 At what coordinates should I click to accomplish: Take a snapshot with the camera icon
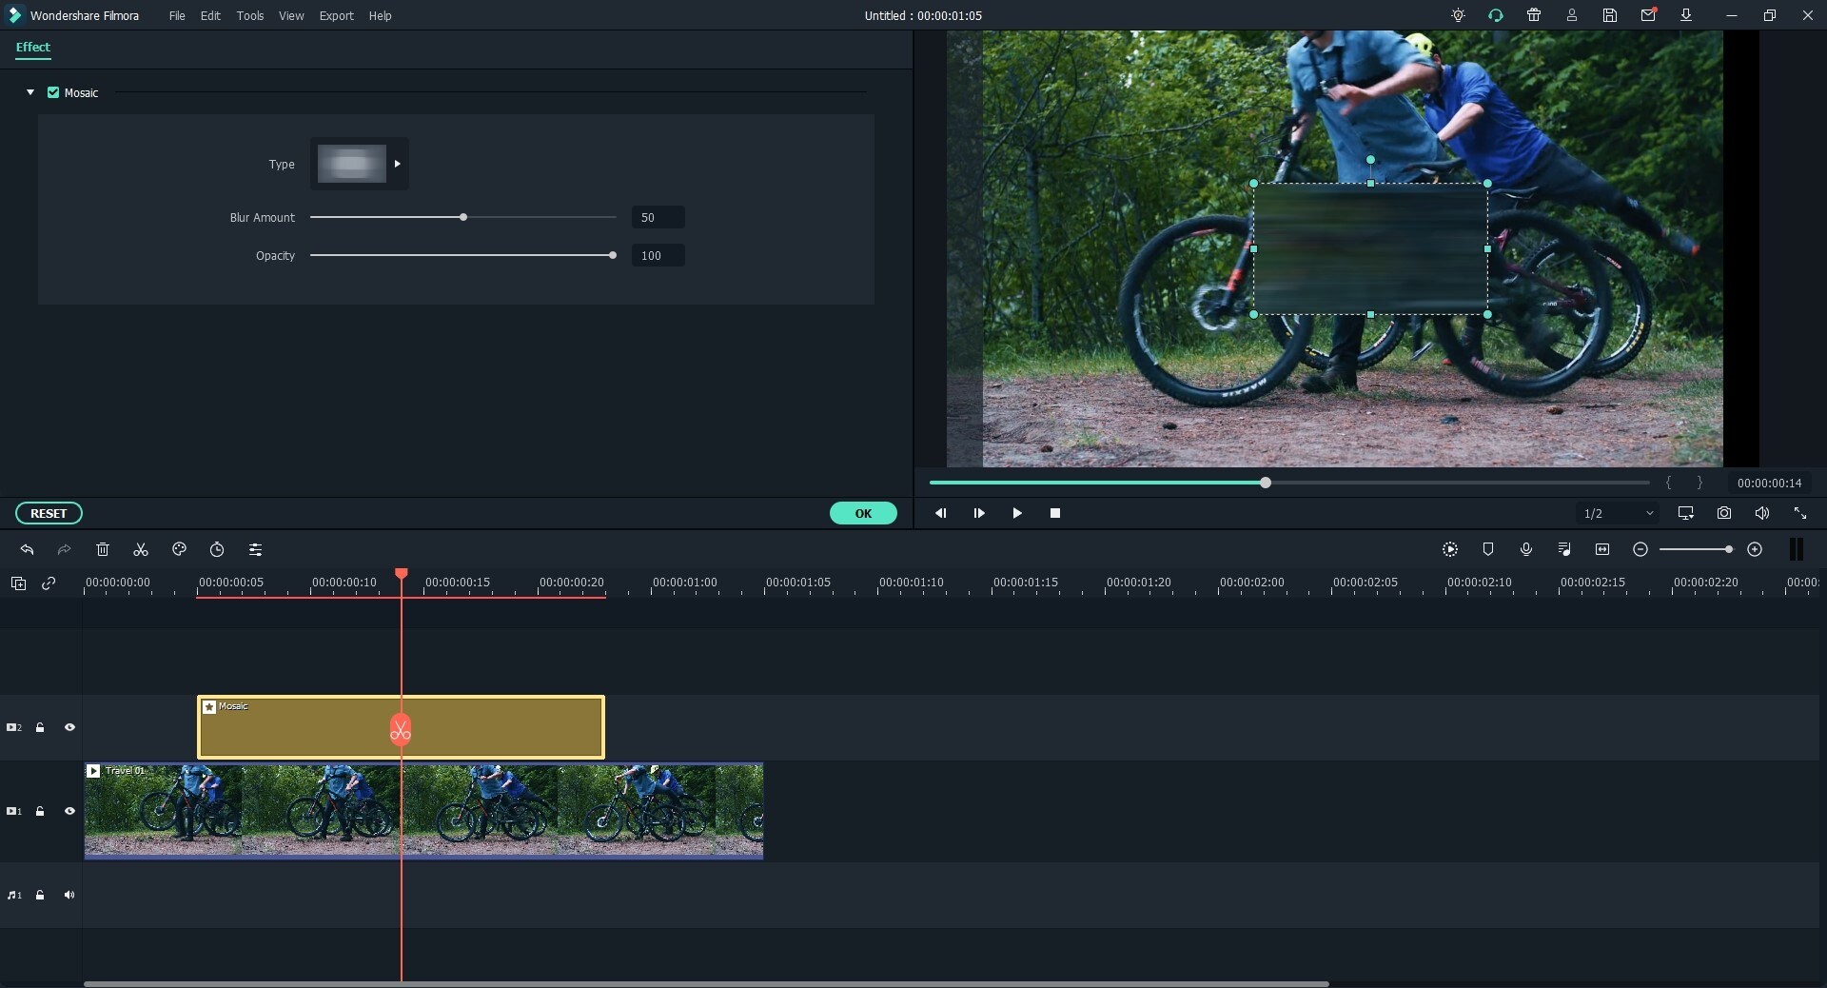1724,514
